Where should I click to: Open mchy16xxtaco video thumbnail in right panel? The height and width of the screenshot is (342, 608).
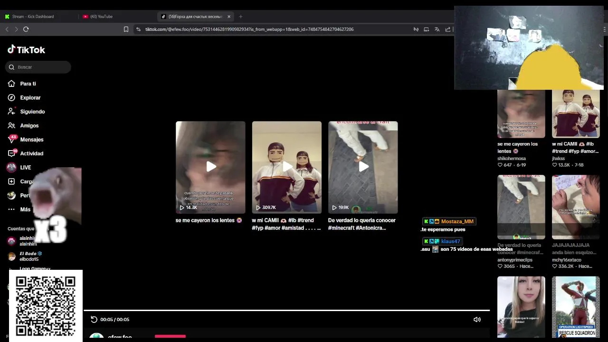[x=576, y=207]
